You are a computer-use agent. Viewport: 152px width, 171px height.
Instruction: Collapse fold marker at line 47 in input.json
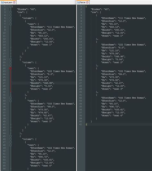click(x=10, y=142)
